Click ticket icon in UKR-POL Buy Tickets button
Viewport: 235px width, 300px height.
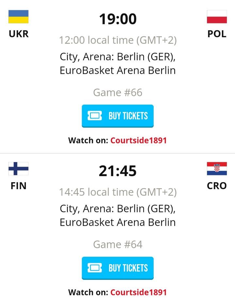pos(95,116)
